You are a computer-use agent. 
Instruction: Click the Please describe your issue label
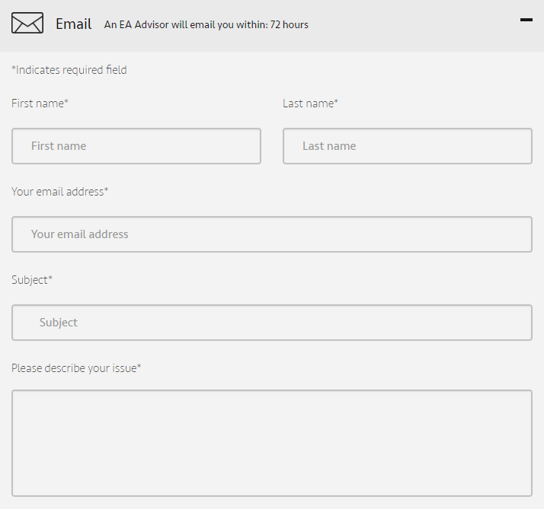[76, 368]
